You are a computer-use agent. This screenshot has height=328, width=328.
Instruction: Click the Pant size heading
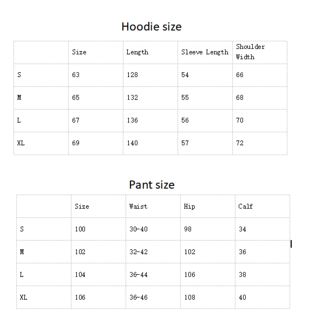pyautogui.click(x=152, y=185)
